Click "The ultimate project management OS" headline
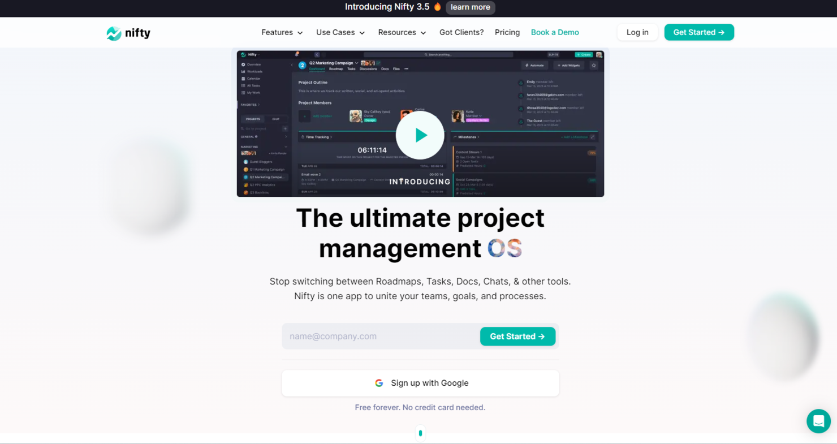Screen dimensions: 837x444 [x=420, y=233]
